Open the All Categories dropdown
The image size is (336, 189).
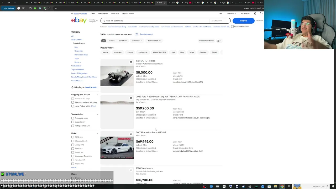[220, 20]
